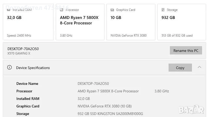Click the Device Specifications info icon
The width and height of the screenshot is (207, 117).
tap(10, 67)
